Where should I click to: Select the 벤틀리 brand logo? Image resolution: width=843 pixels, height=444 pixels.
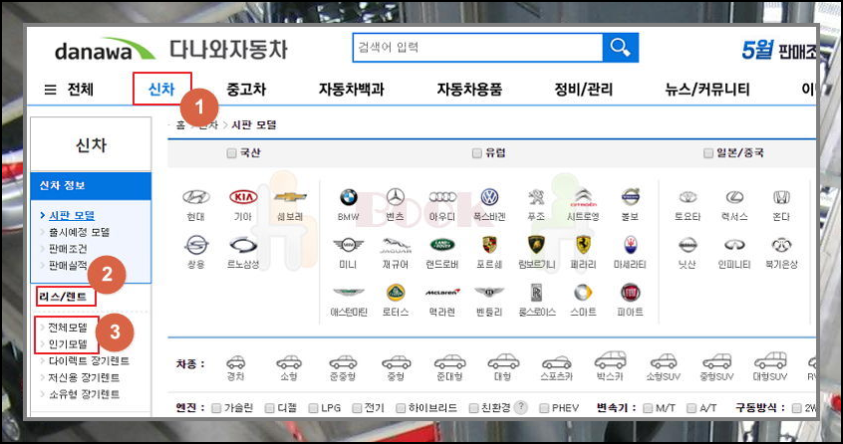[489, 292]
